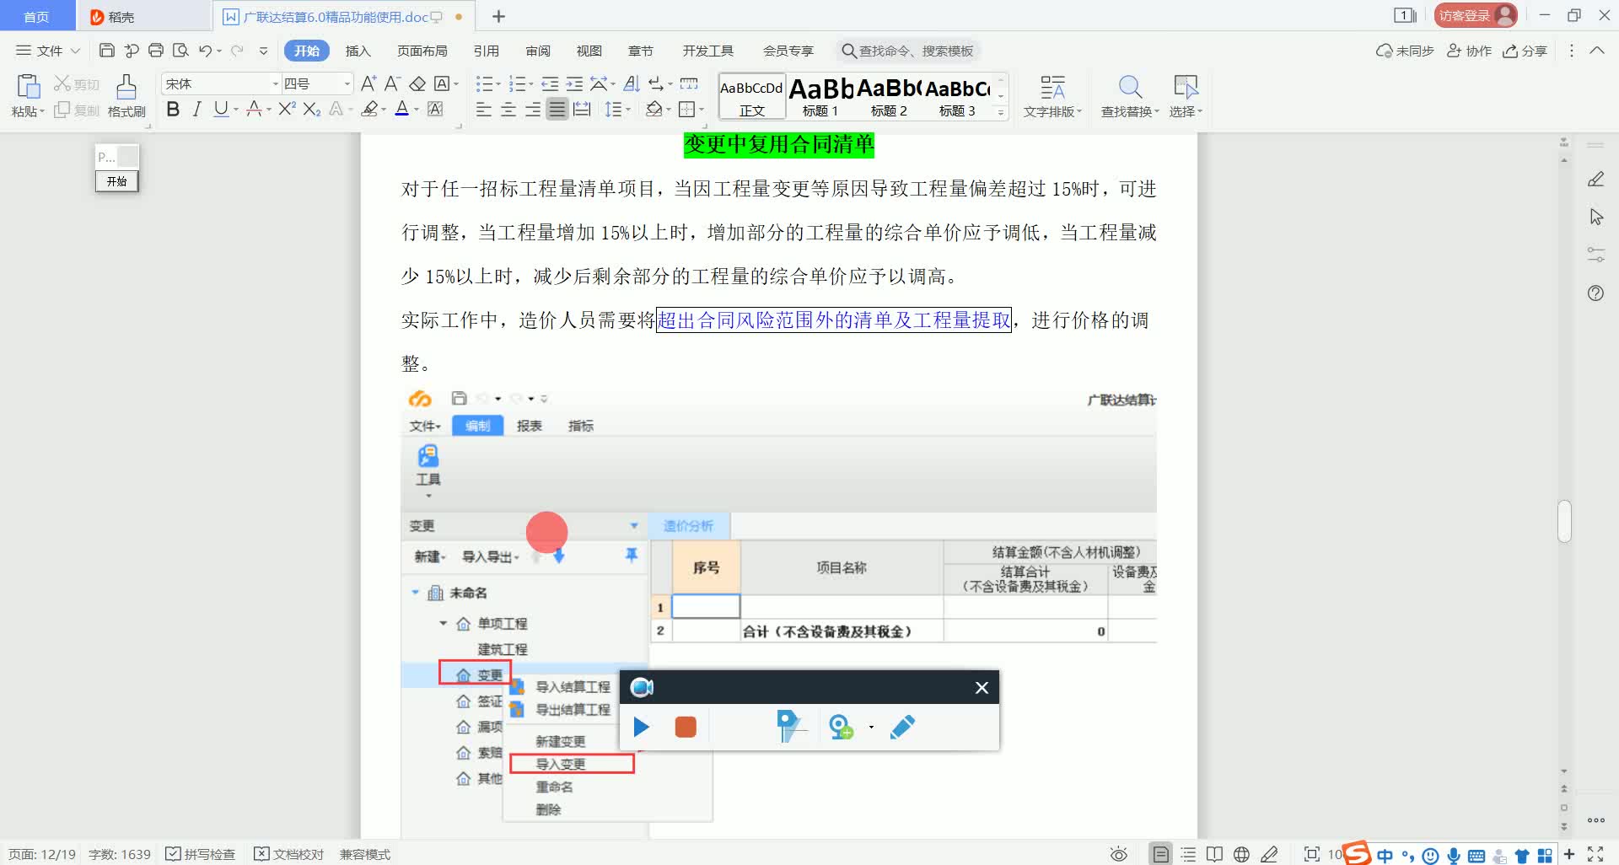The image size is (1619, 865).
Task: Click the play button on recorder
Action: click(642, 727)
